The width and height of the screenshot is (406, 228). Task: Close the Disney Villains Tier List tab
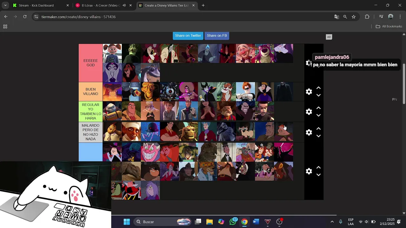click(194, 5)
